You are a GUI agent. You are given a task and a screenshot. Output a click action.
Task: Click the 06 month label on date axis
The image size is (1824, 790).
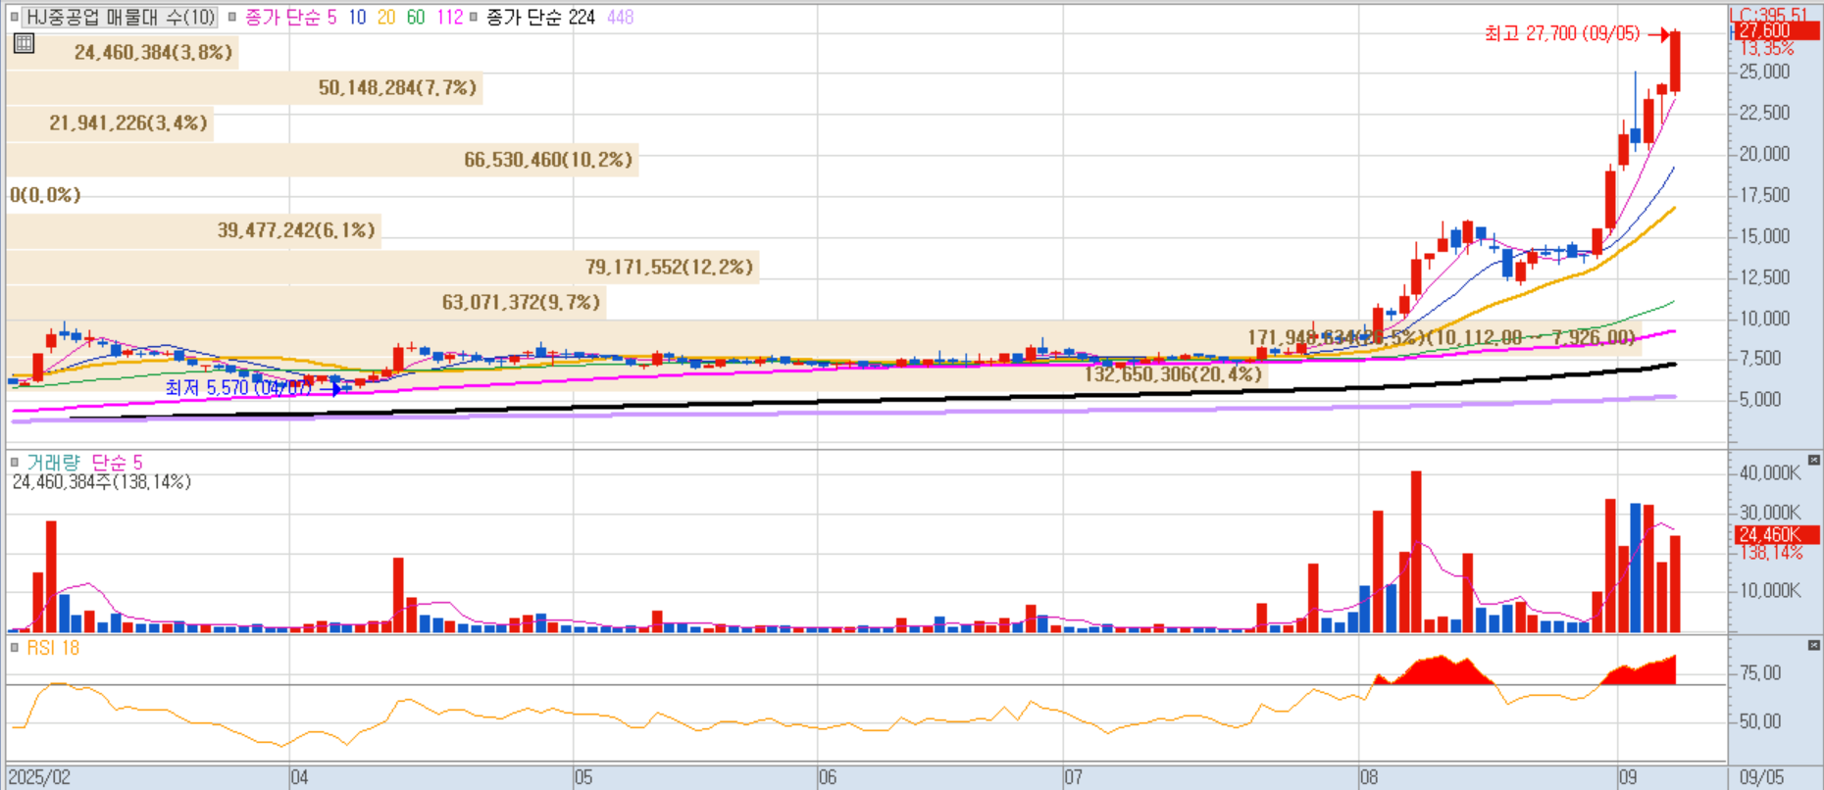828,777
